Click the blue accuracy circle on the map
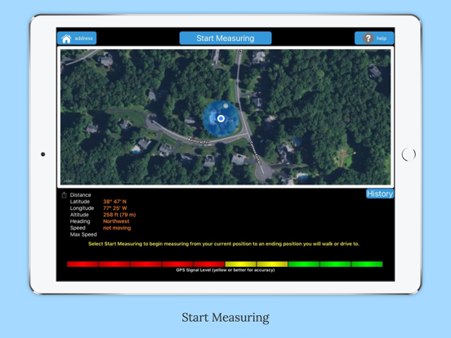Image resolution: width=451 pixels, height=338 pixels. tap(221, 118)
